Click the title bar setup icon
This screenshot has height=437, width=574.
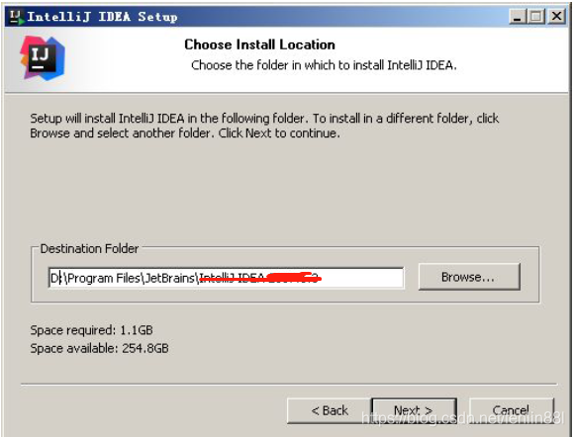17,17
